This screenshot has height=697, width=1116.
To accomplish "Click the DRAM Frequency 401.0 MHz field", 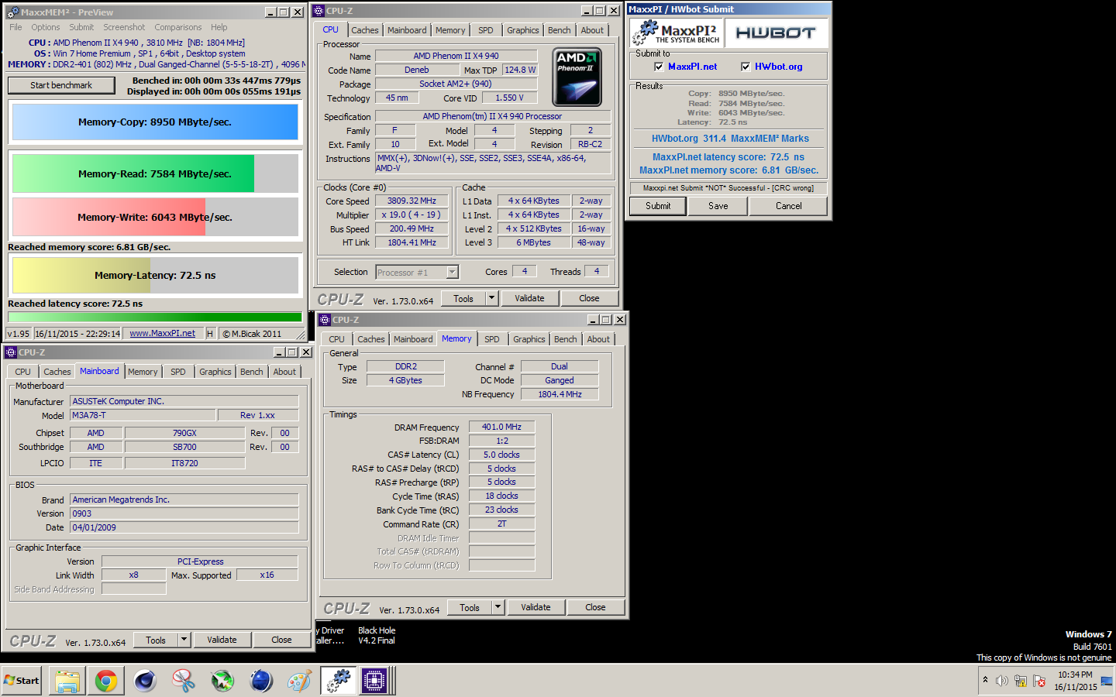I will (x=502, y=427).
